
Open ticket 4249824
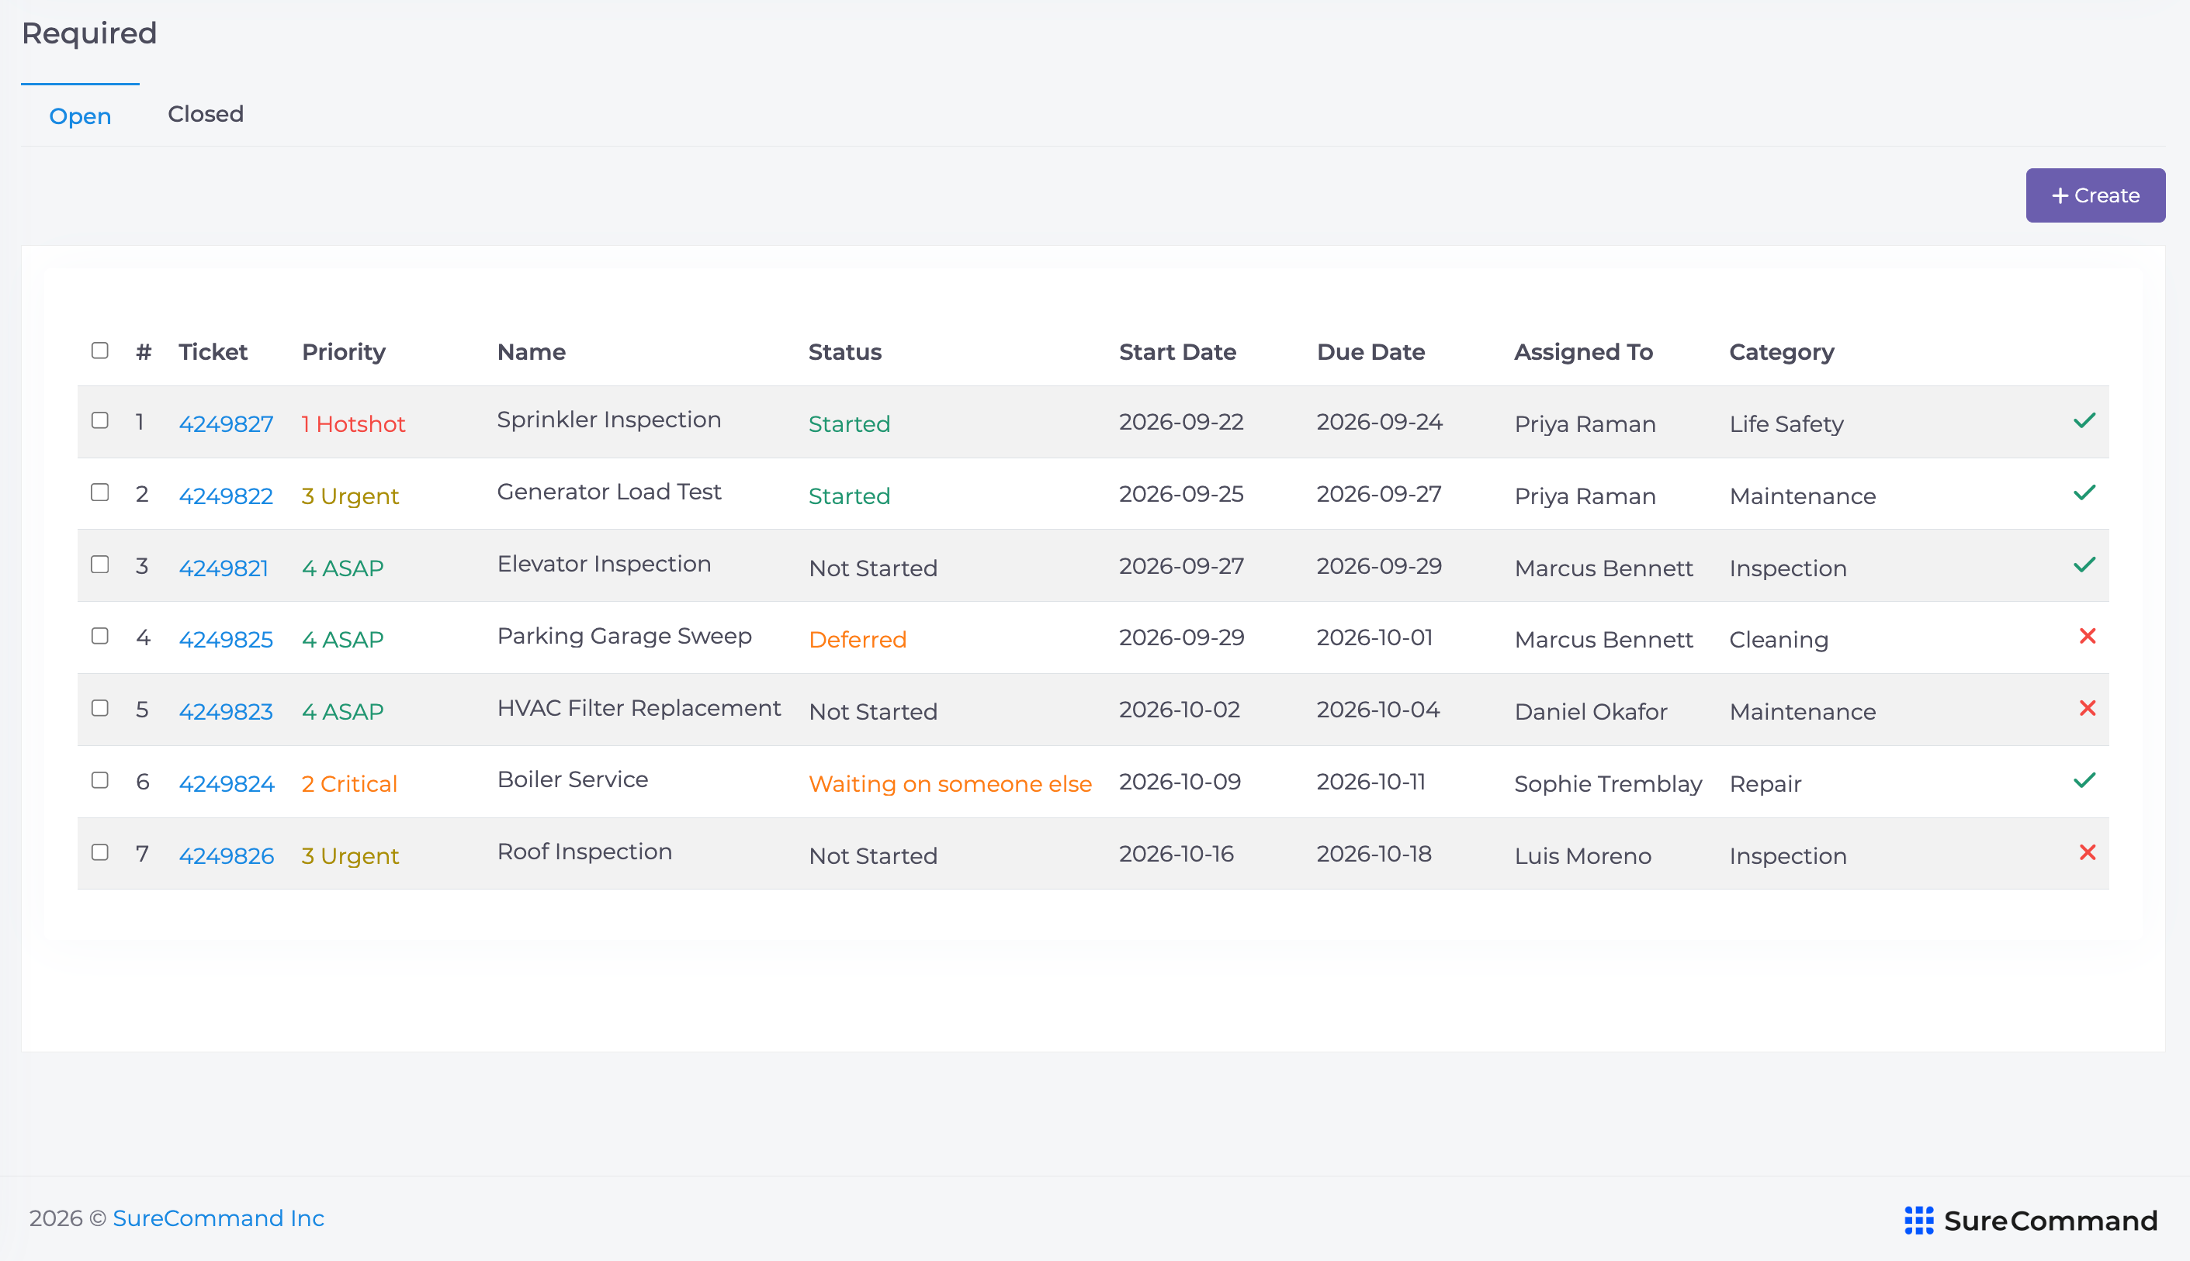226,783
